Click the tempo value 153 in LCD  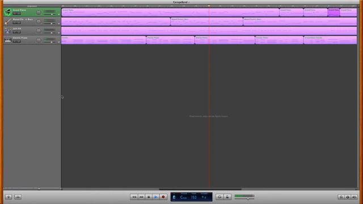point(193,197)
